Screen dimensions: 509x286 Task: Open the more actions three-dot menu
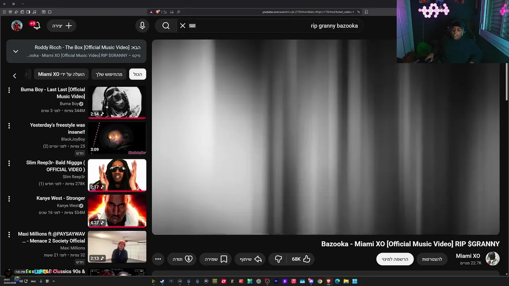158,259
